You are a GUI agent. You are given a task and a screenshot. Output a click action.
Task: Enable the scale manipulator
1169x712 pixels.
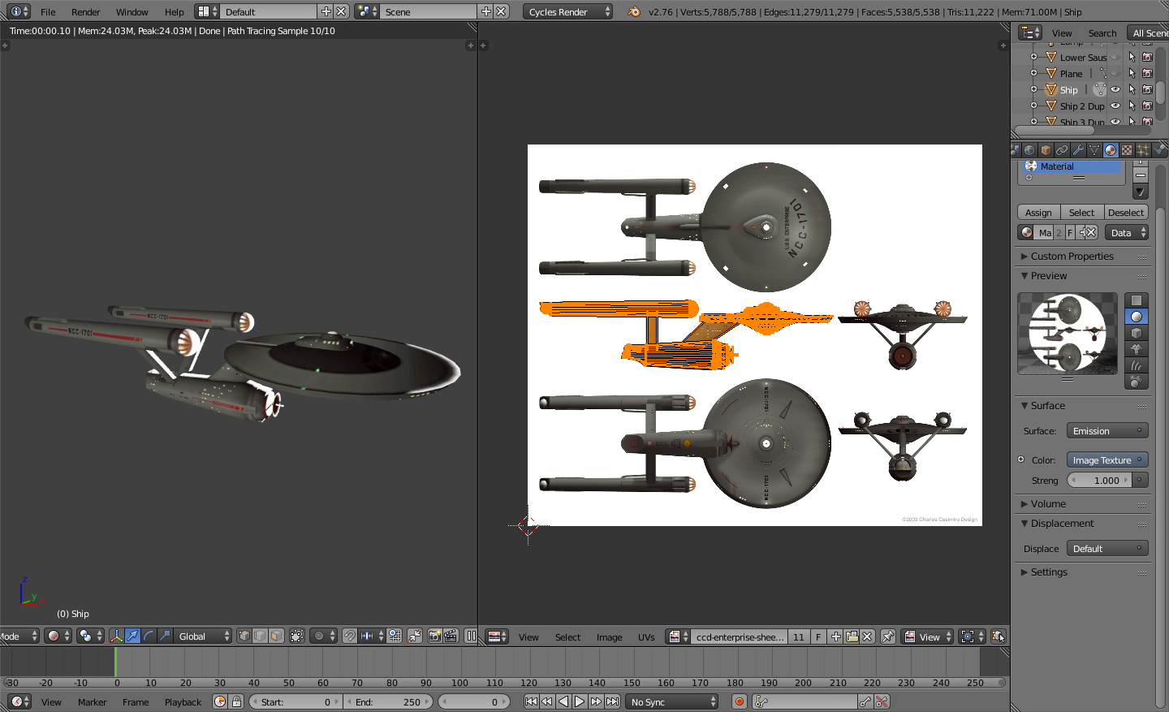(x=165, y=636)
